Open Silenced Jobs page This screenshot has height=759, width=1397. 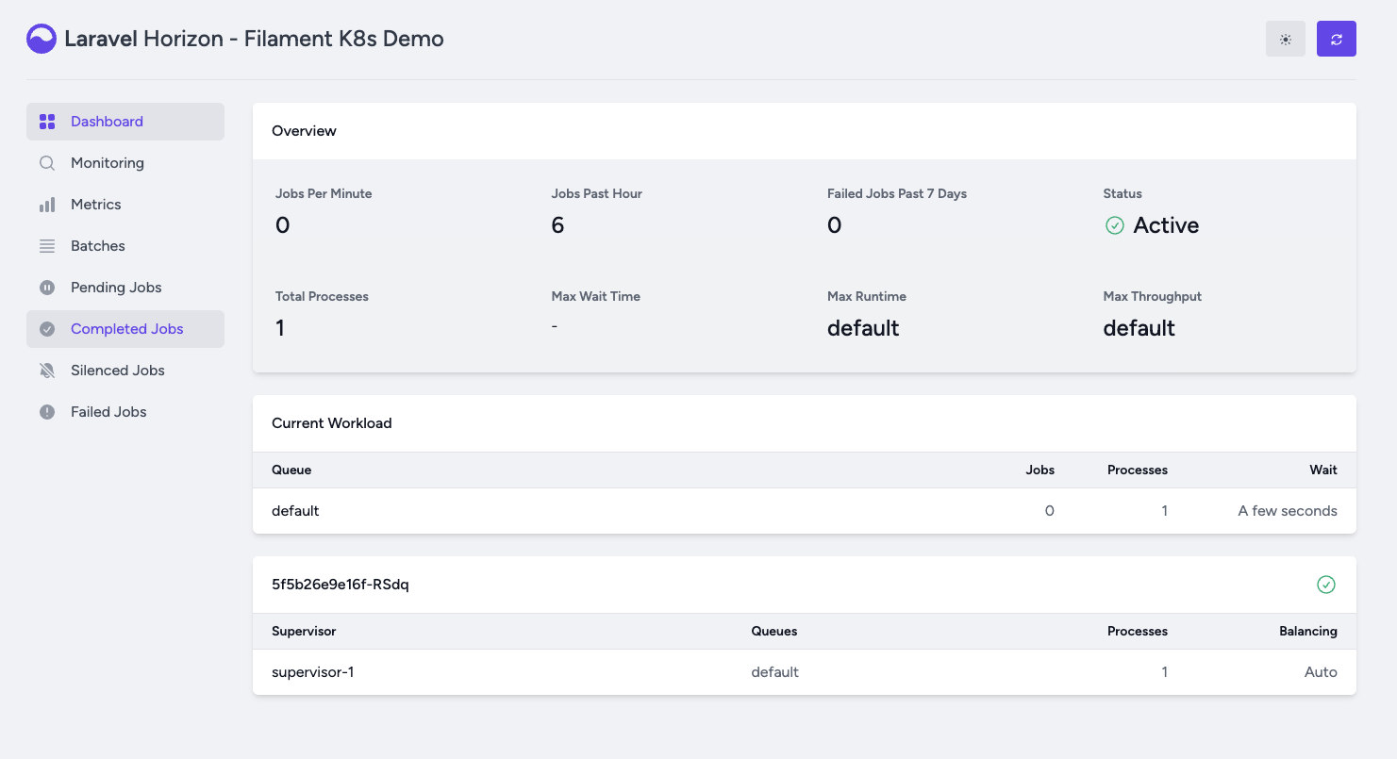click(125, 371)
